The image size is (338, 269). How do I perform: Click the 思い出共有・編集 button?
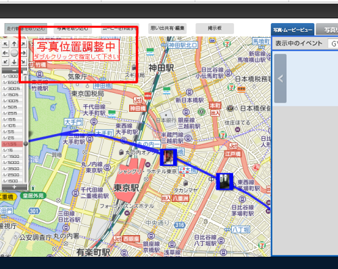(168, 28)
